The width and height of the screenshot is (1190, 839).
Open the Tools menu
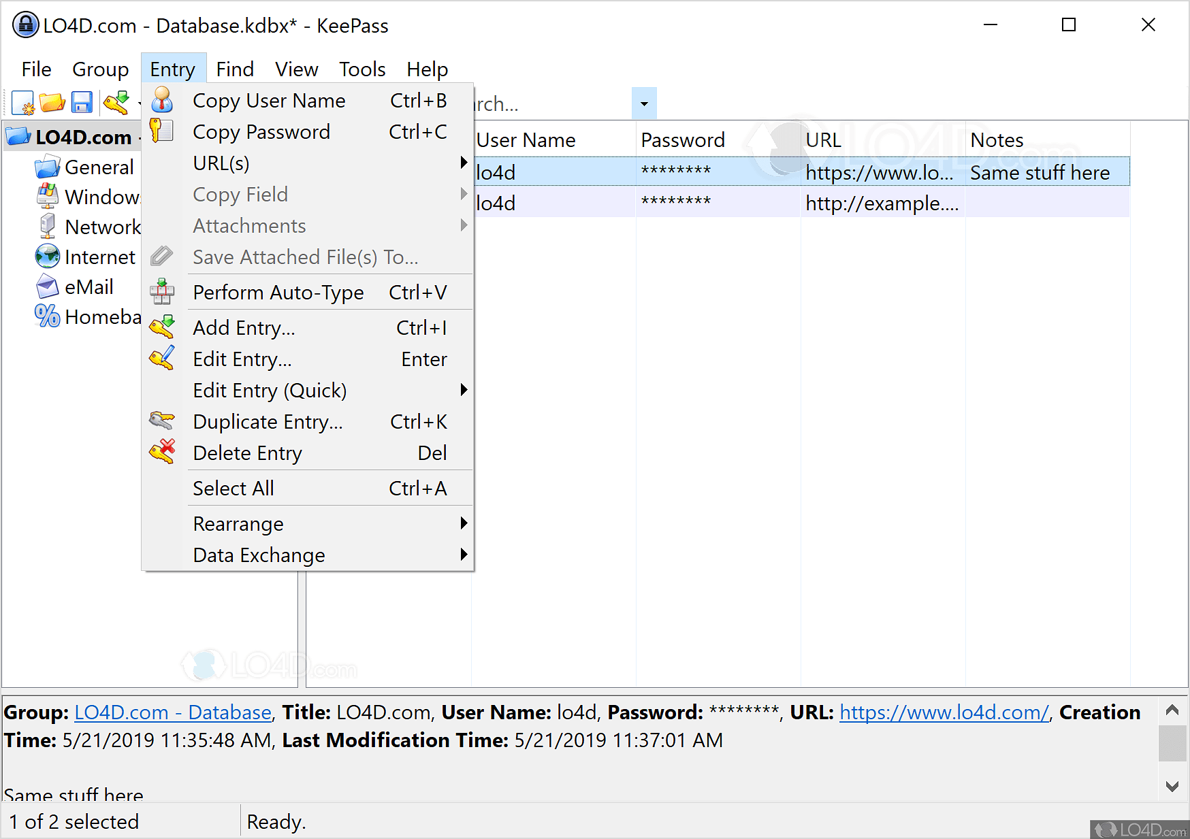pyautogui.click(x=363, y=69)
